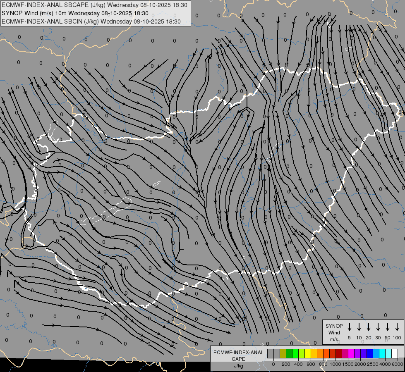Select the 20 m/s wind arrow symbol

pyautogui.click(x=369, y=327)
